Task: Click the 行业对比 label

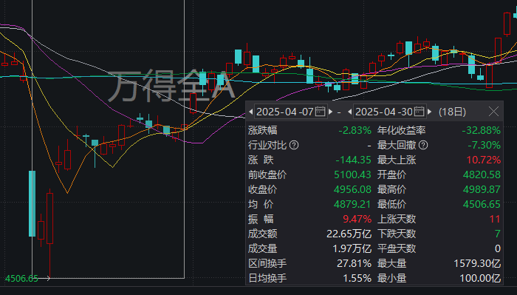Action: [x=267, y=145]
